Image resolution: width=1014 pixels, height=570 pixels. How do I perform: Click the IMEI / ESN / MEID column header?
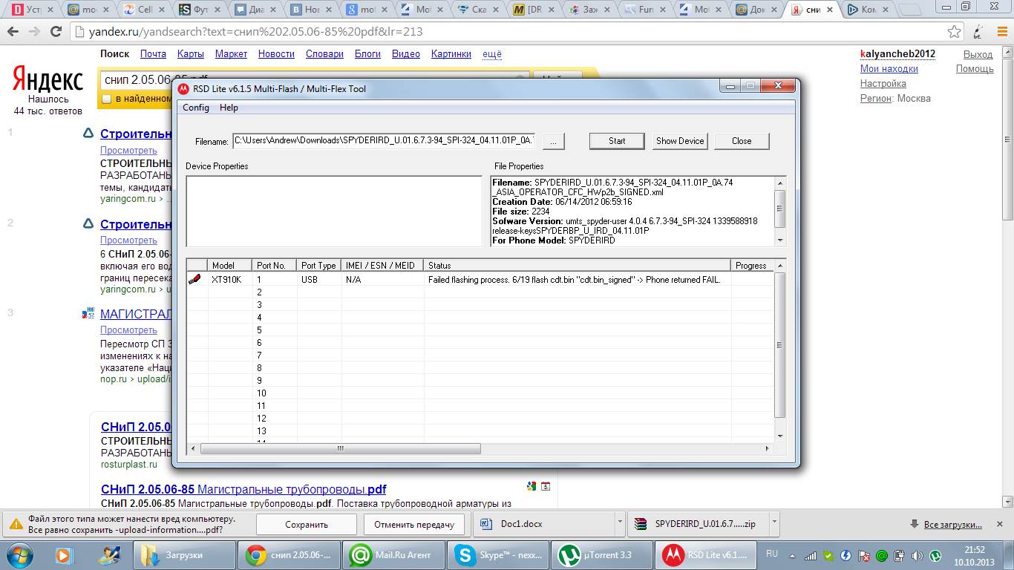click(x=383, y=265)
